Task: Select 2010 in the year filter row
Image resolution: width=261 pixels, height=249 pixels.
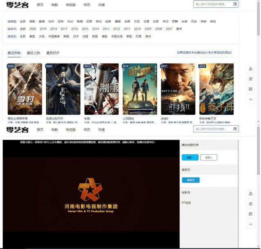Action: (138, 29)
